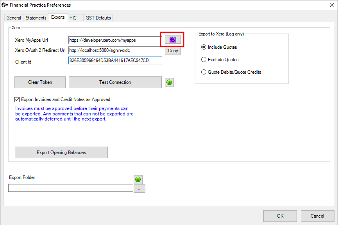
Task: Click the app icon in the title bar
Action: point(5,5)
